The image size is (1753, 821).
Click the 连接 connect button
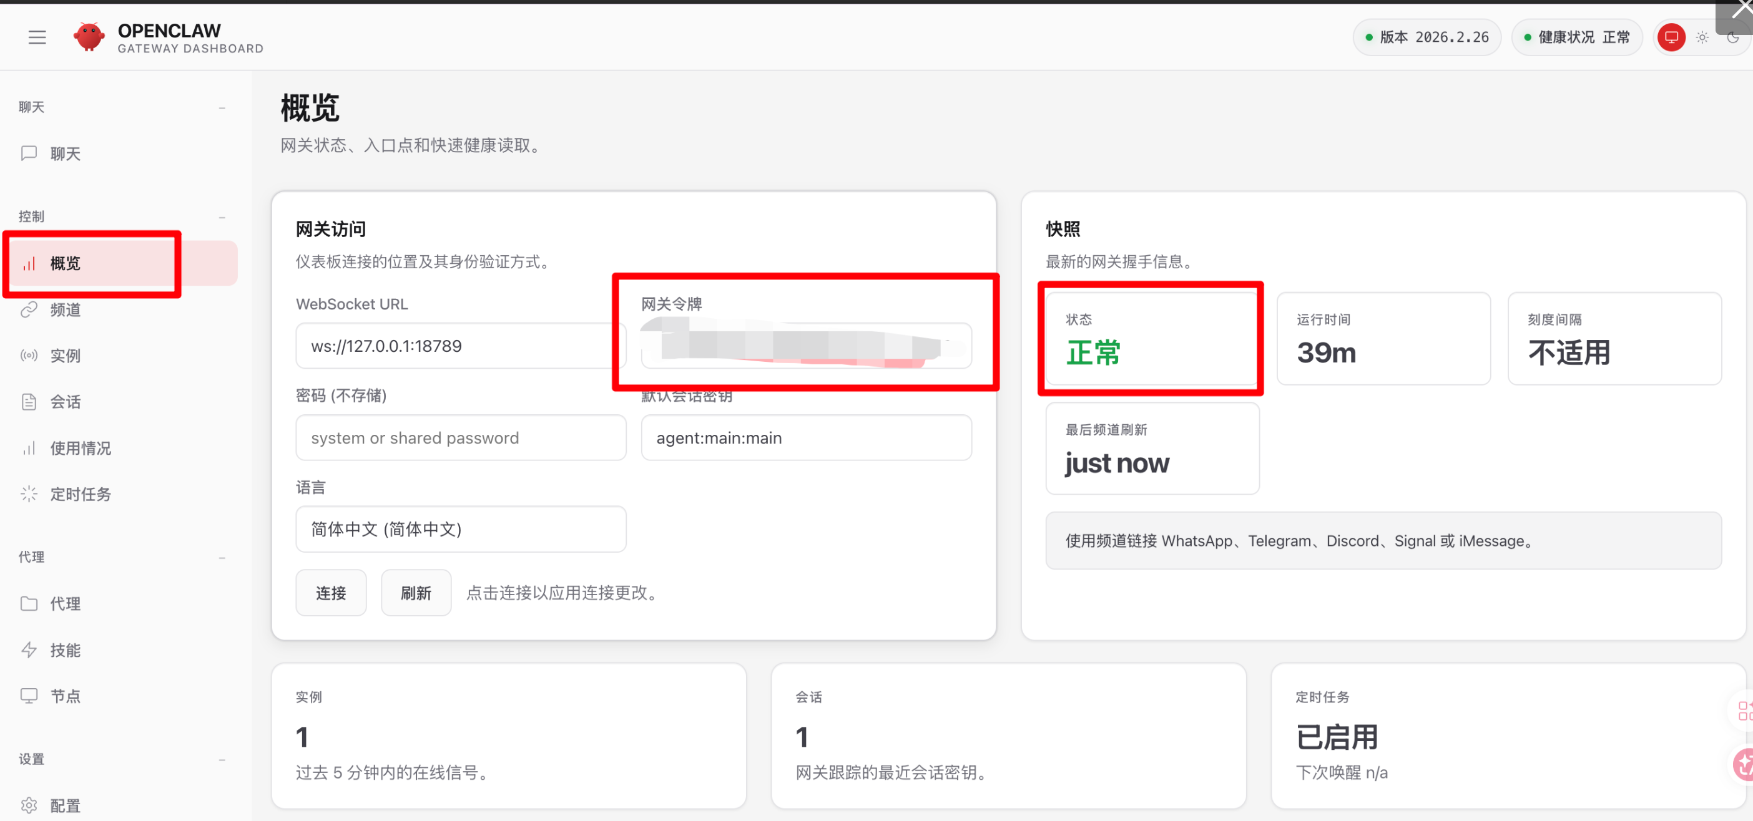331,593
